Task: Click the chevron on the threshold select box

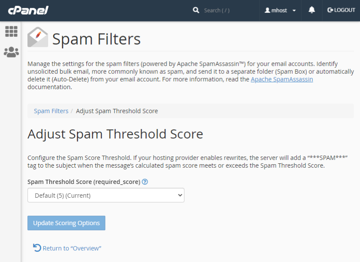Action: pos(180,196)
